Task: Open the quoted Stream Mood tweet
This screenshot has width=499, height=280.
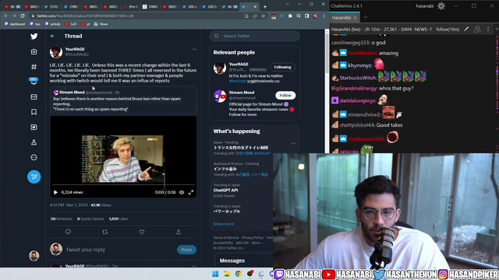Action: pyautogui.click(x=123, y=100)
